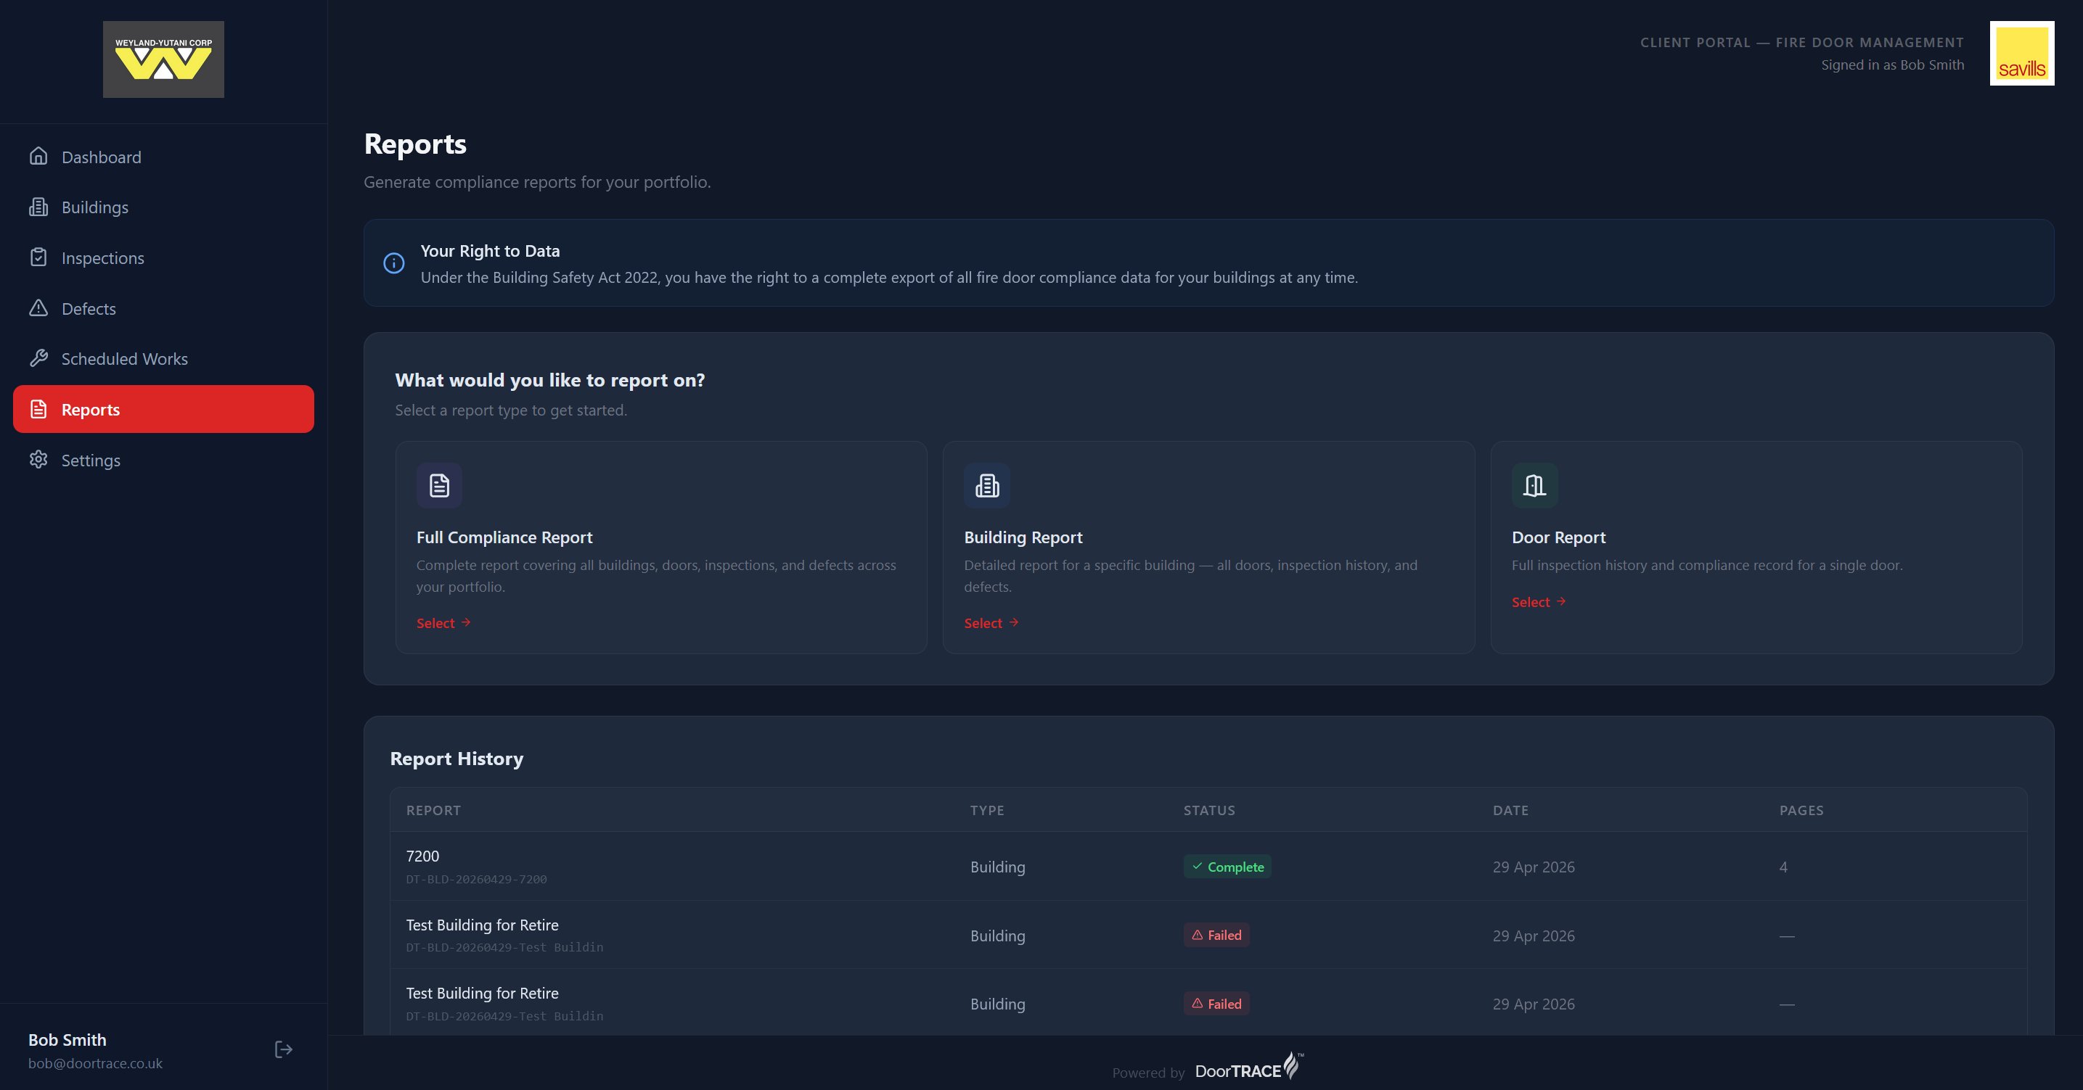Screen dimensions: 2083x1090
Task: Click the Dashboard home icon
Action: coord(38,156)
